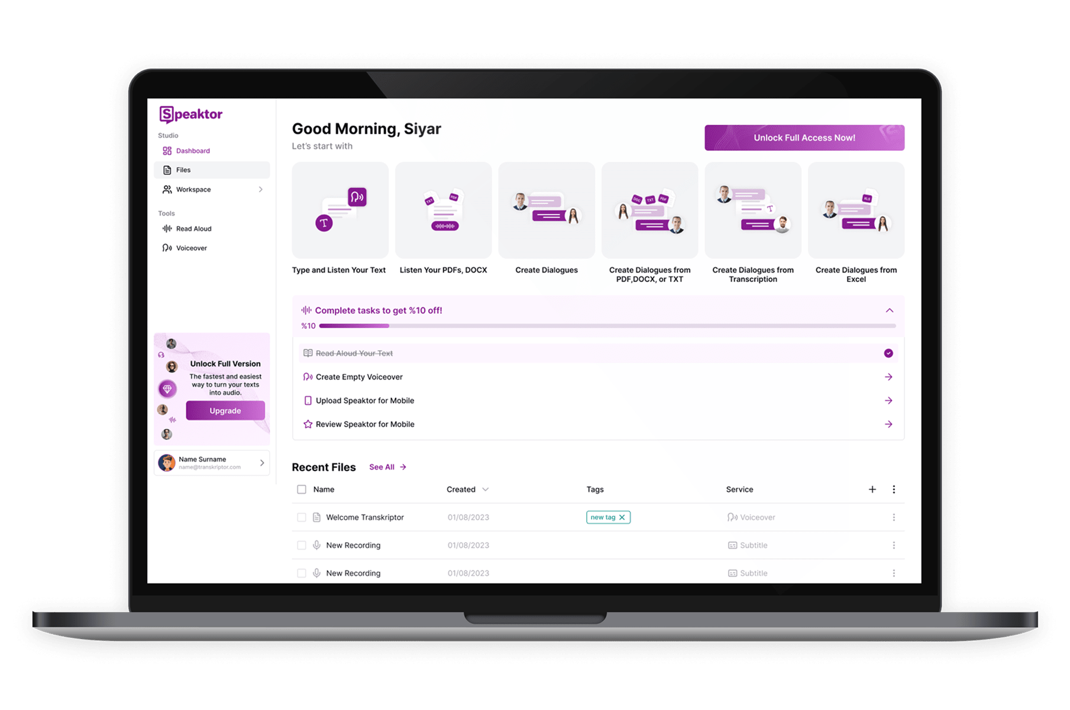Click Welcome Transkriptor document icon

316,517
